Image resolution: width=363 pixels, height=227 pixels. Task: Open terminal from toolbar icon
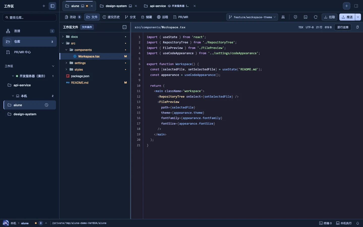click(306, 17)
